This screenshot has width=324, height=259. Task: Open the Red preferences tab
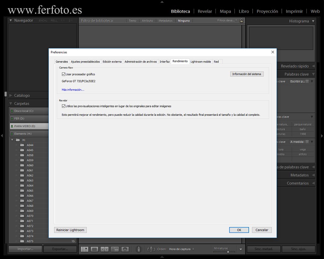click(216, 62)
